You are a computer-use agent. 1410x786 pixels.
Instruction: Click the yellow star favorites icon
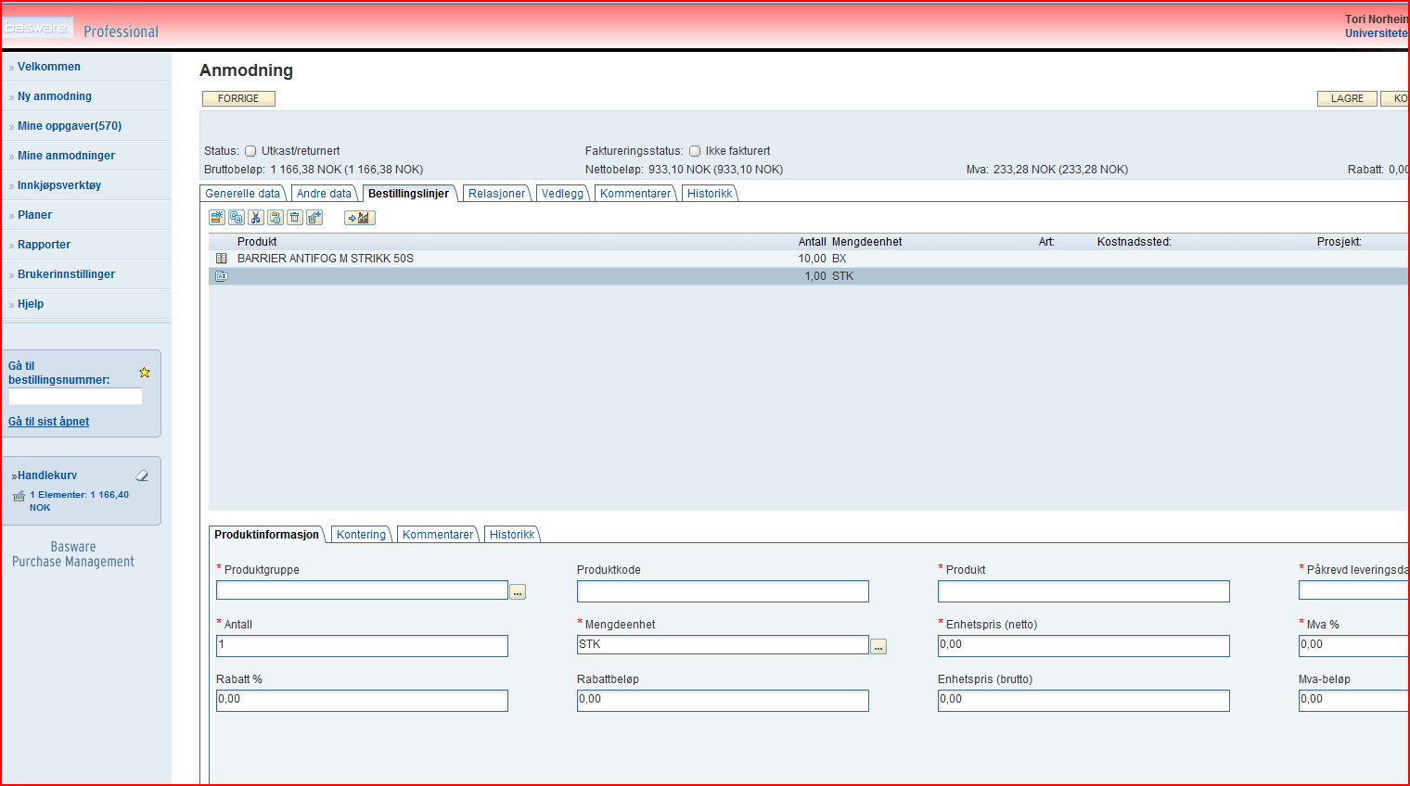[145, 373]
